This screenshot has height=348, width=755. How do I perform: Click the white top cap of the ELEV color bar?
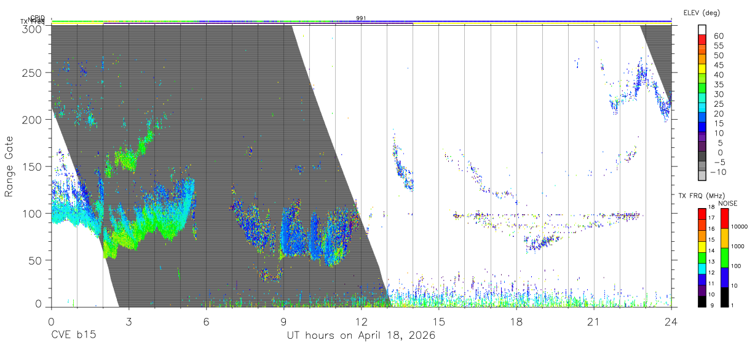click(702, 30)
